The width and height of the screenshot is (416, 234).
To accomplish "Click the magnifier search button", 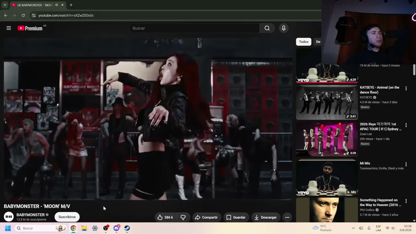I will pos(267,28).
